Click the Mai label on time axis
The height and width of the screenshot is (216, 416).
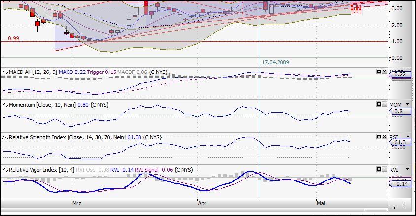point(321,203)
